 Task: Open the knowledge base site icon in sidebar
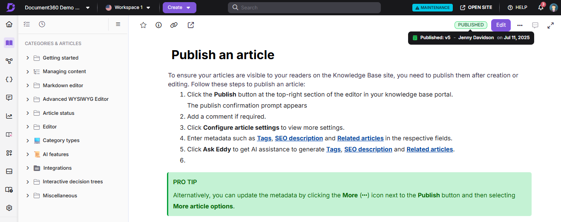pos(9,134)
